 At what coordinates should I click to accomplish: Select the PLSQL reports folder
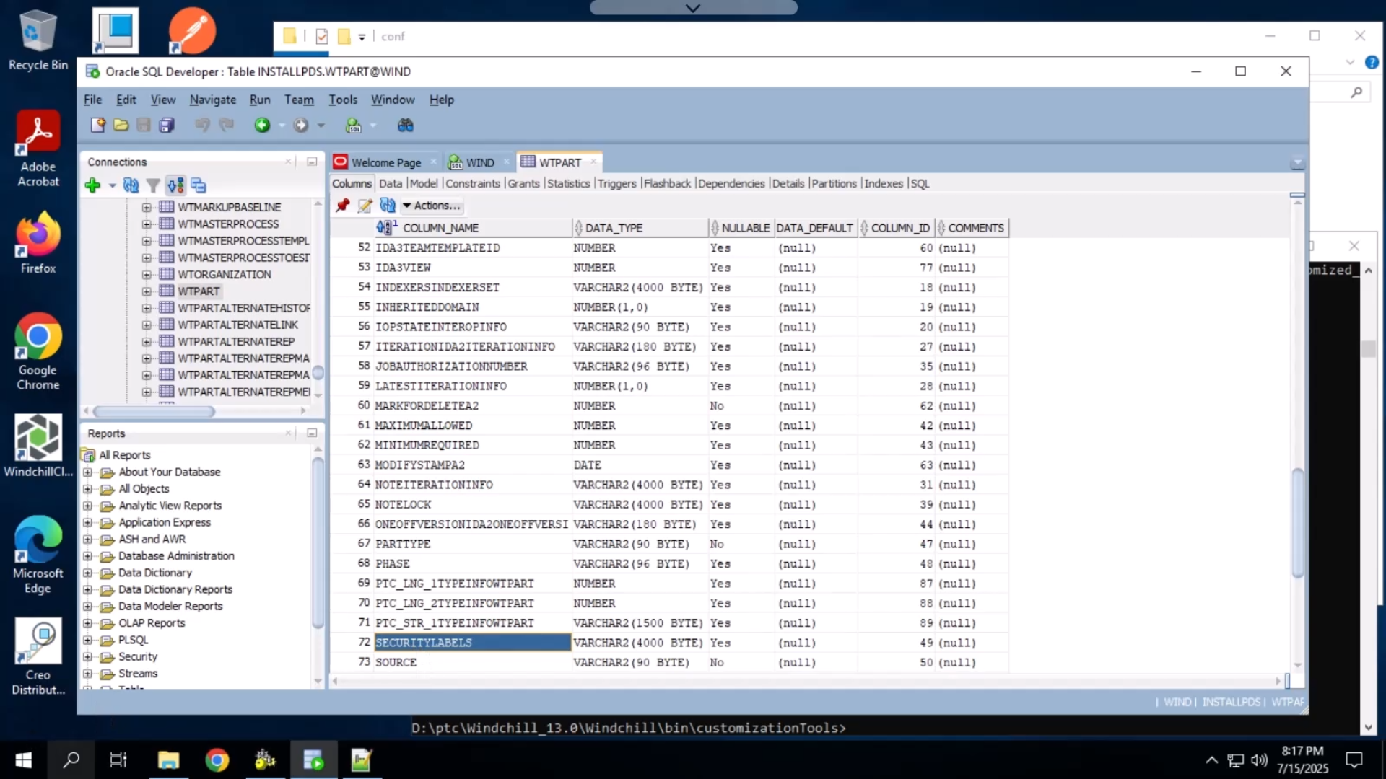click(x=134, y=640)
